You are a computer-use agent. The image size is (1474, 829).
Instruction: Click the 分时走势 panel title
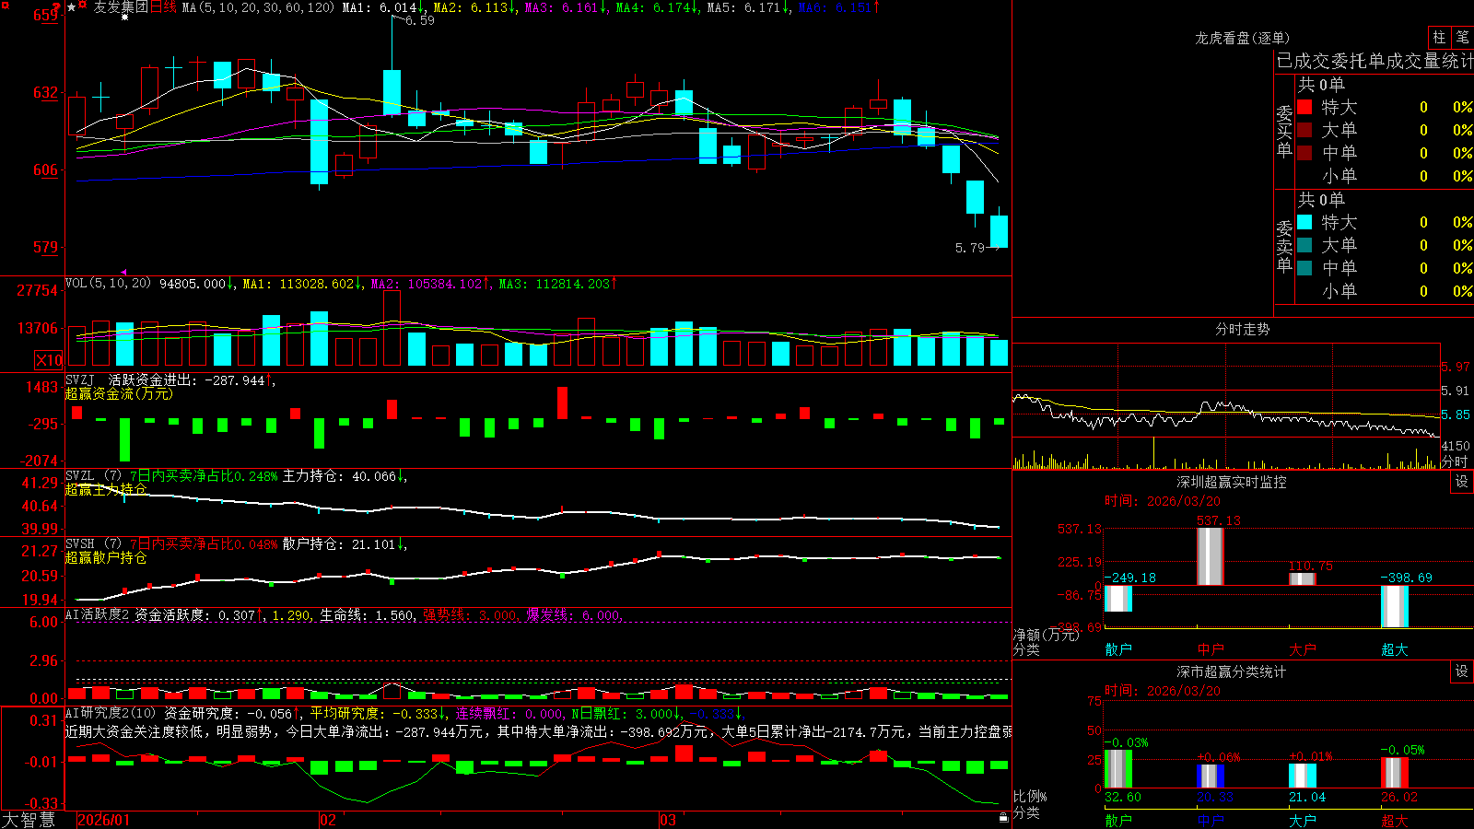click(x=1242, y=329)
